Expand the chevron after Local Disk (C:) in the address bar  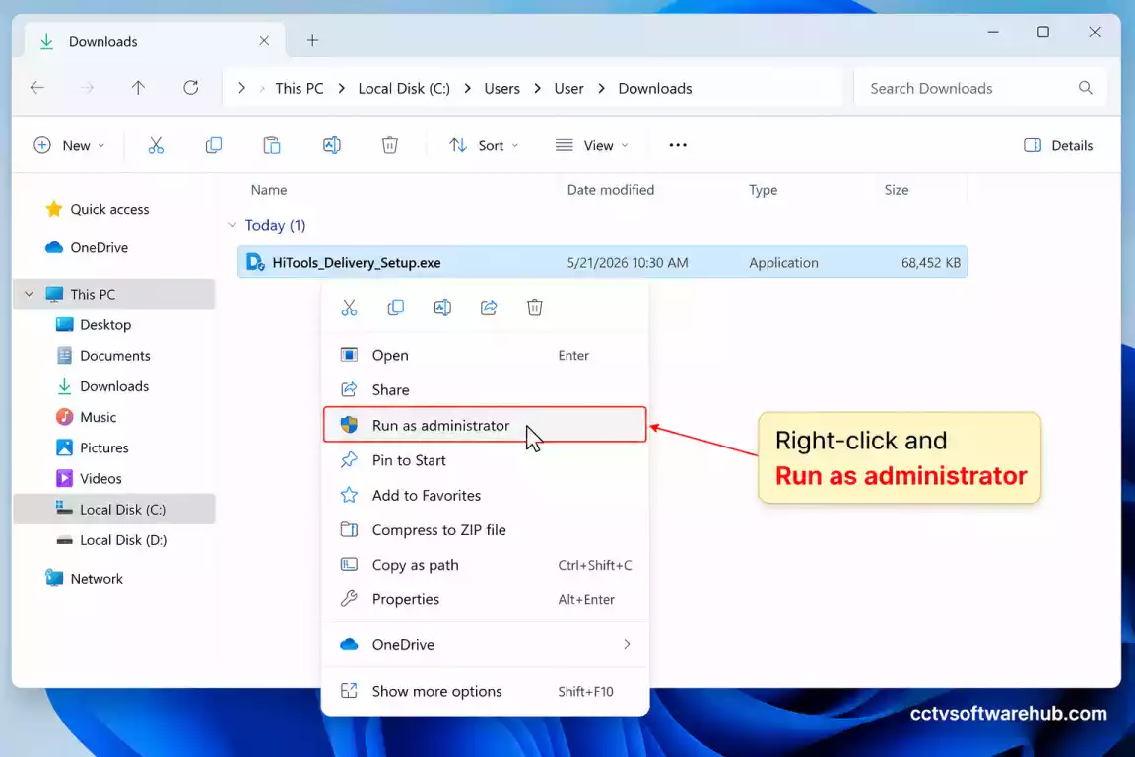[x=468, y=89]
